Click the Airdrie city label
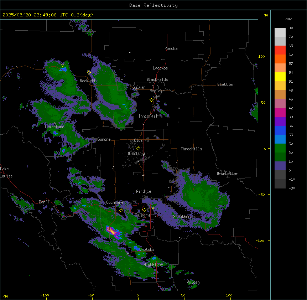The image size is (307, 300). point(144,191)
